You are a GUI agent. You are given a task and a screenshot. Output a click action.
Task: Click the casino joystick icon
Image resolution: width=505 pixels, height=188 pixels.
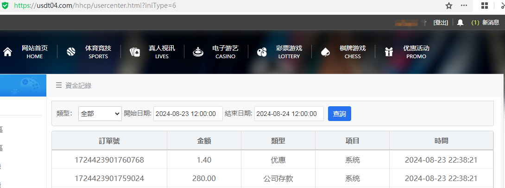point(198,52)
